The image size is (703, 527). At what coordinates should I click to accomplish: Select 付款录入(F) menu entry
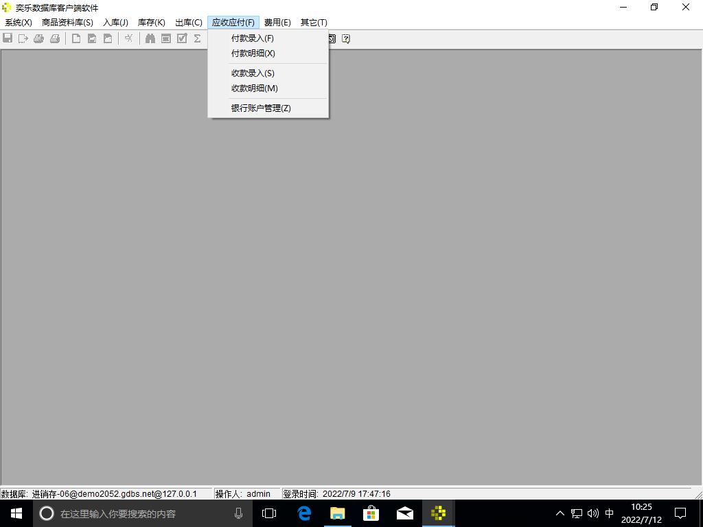point(253,38)
